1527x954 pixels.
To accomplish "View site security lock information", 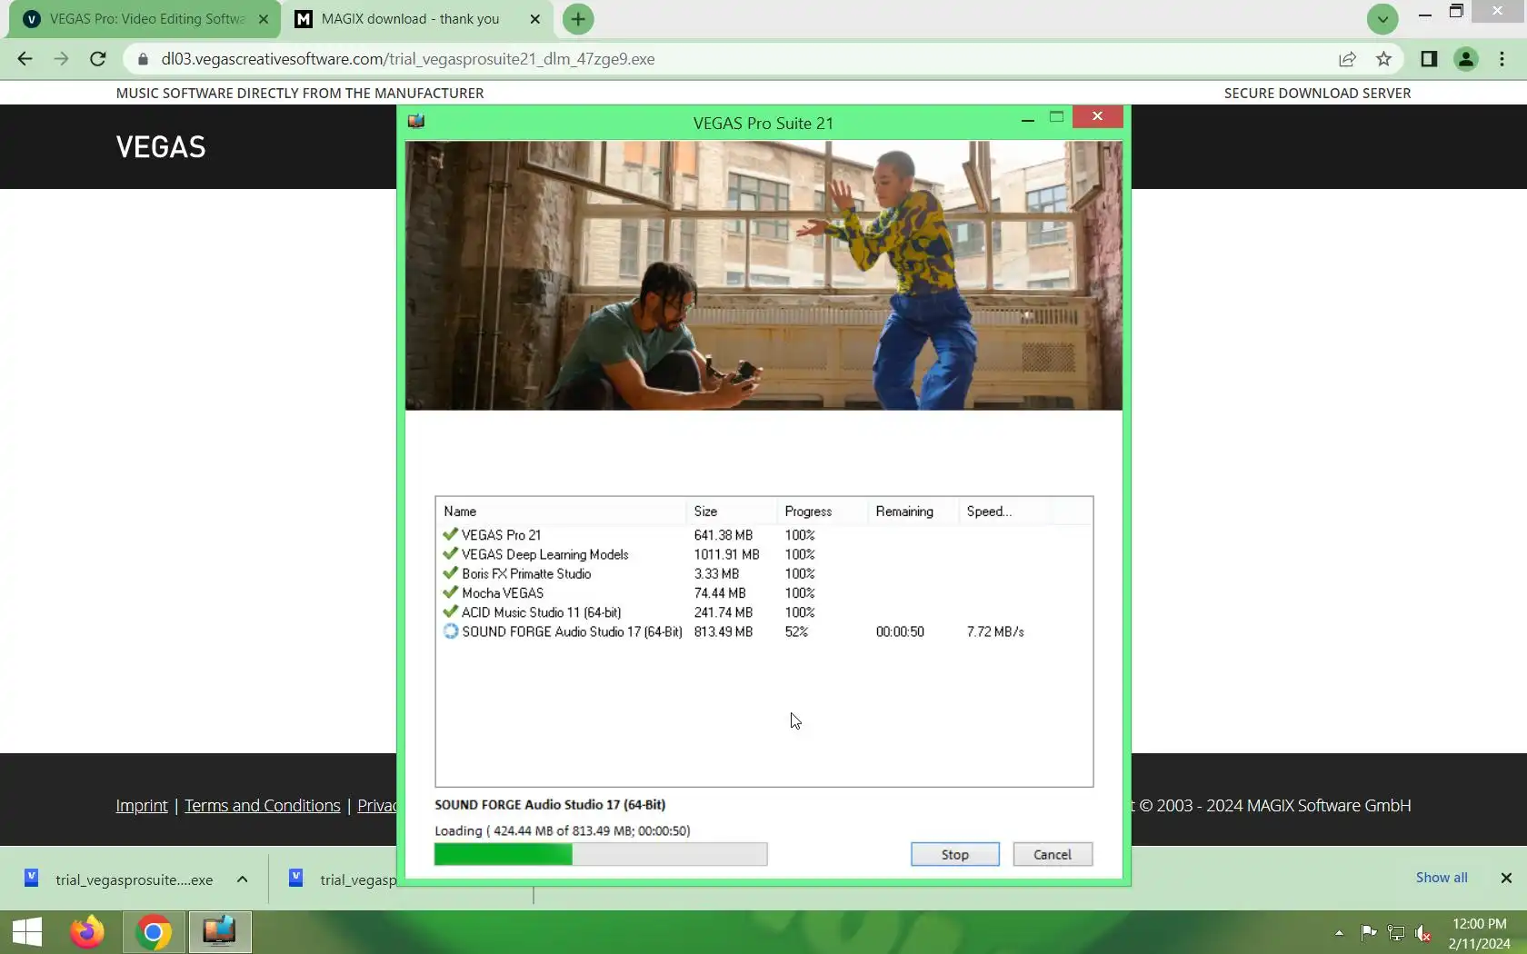I will 143,59.
